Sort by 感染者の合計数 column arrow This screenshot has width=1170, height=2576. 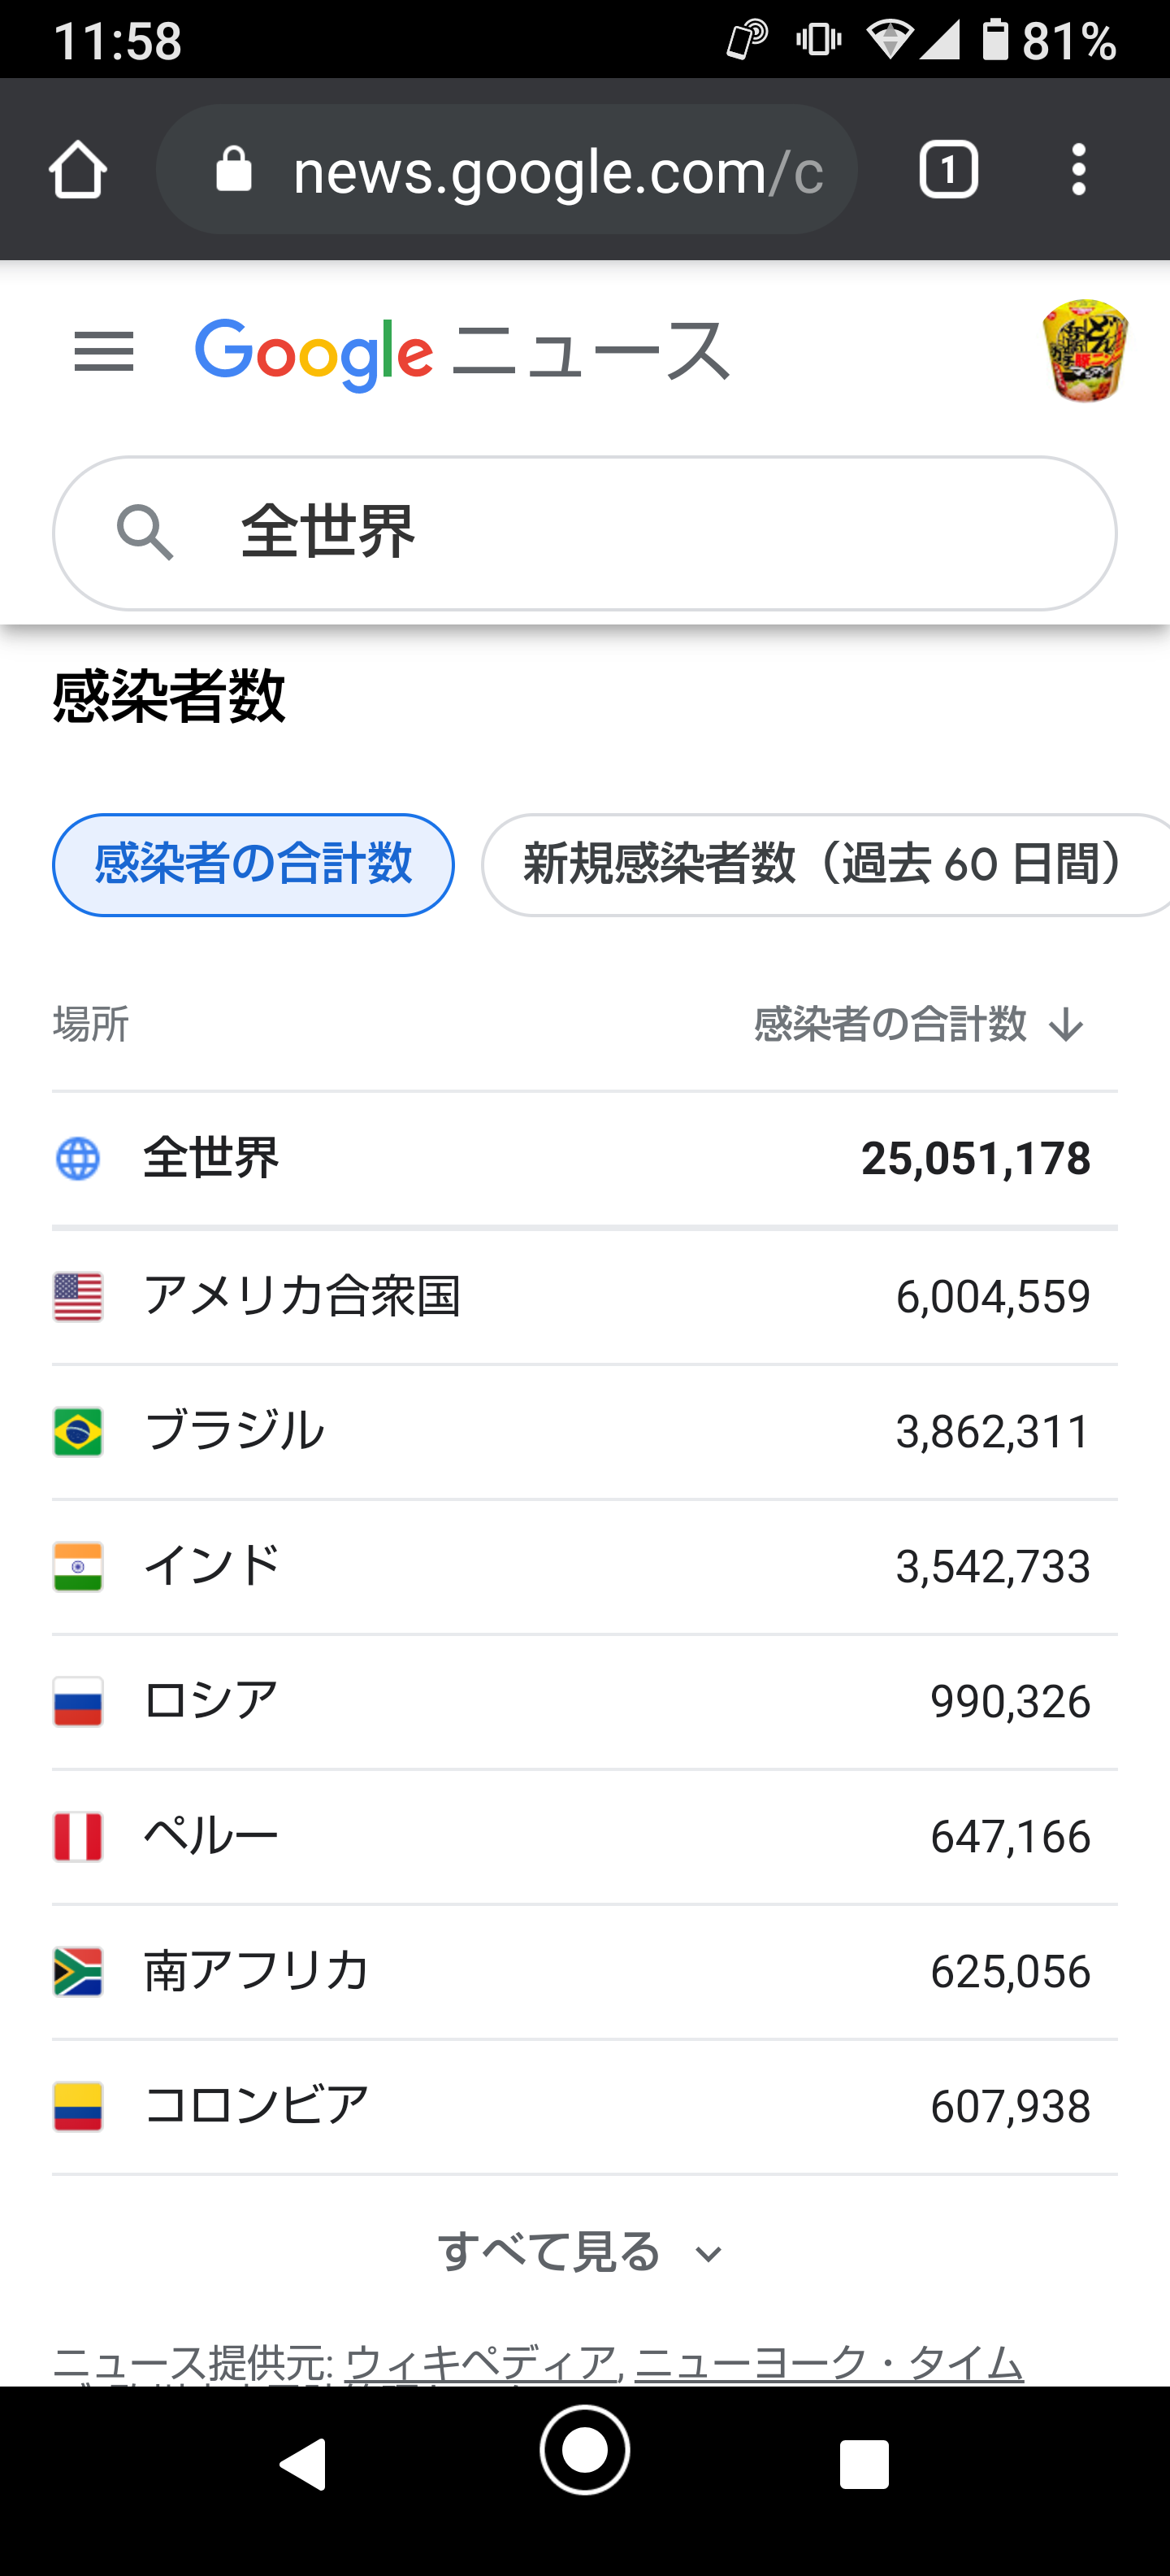1066,1025
